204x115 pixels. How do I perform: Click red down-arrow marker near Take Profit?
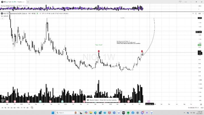pos(99,51)
